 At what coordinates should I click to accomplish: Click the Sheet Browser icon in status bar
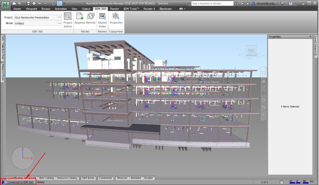tap(281, 182)
